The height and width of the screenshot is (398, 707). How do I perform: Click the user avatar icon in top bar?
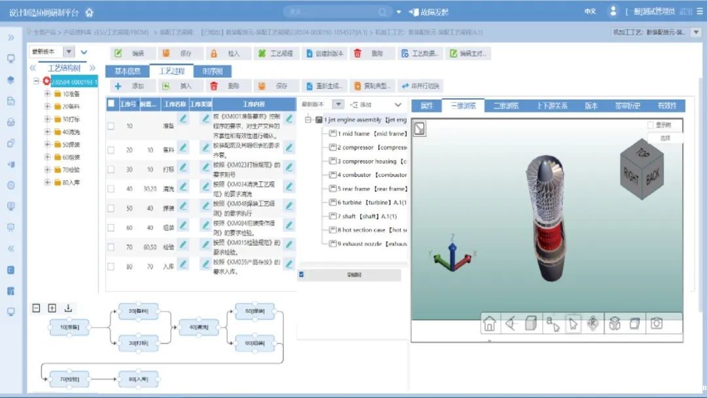613,12
